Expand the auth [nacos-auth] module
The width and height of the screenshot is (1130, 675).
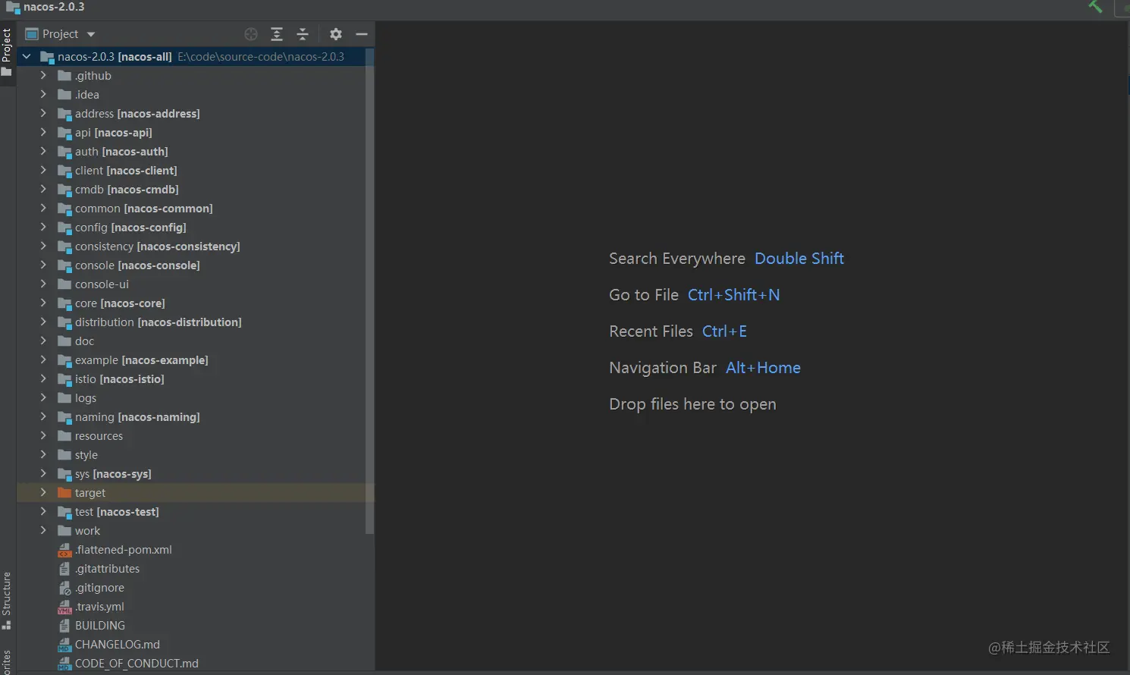[43, 152]
